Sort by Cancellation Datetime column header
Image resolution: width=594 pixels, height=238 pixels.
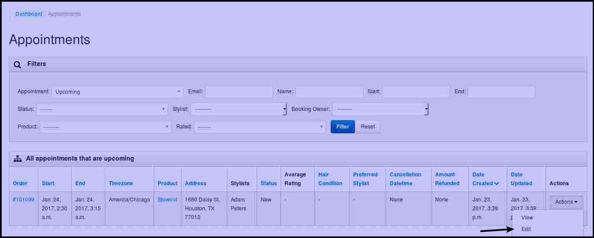point(406,179)
